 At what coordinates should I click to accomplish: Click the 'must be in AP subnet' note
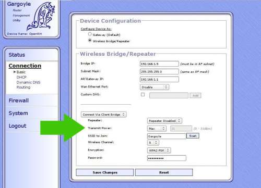click(x=197, y=64)
